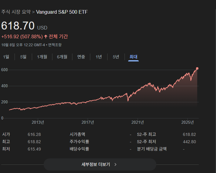The image size is (216, 173).
Task: Click the 면책조항 disclaimer link
Action: click(55, 45)
